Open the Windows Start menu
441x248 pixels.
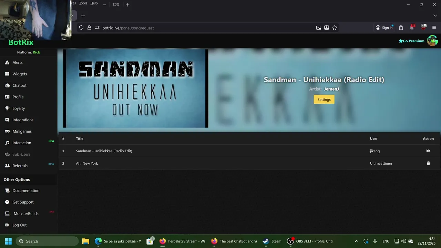[8, 241]
